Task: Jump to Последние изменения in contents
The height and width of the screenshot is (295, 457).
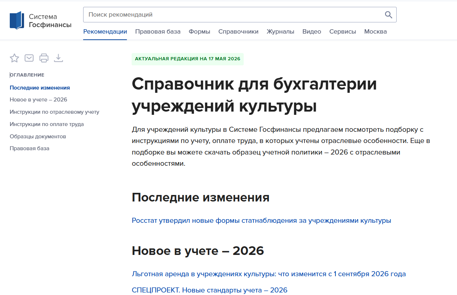Action: tap(40, 88)
